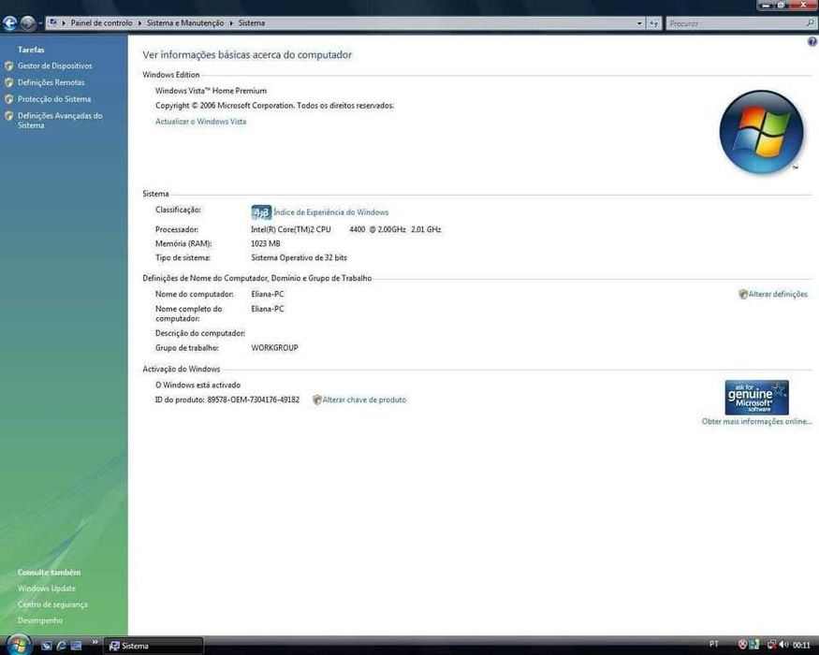The image size is (819, 655).
Task: Open recent pages dropdown beside Forward button
Action: point(40,23)
